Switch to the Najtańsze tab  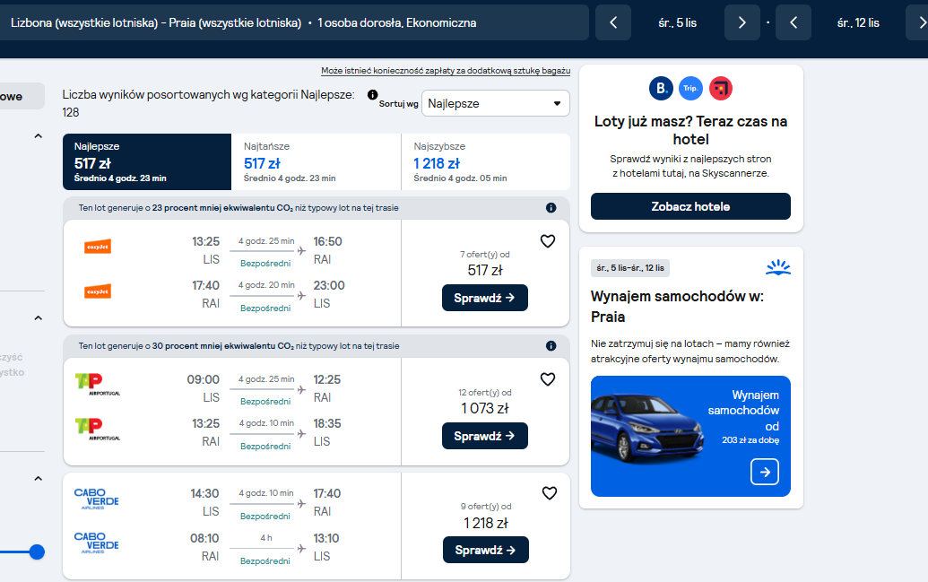(316, 161)
